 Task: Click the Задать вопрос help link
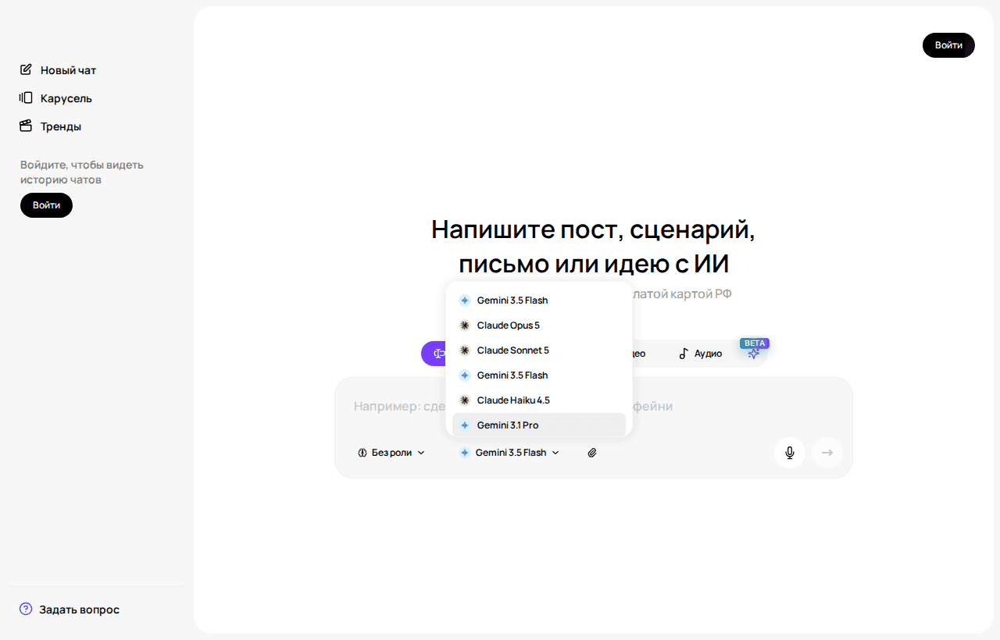pyautogui.click(x=70, y=610)
